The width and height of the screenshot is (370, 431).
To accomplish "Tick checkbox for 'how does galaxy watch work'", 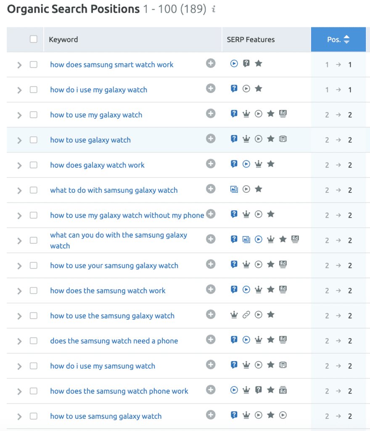I will click(34, 165).
